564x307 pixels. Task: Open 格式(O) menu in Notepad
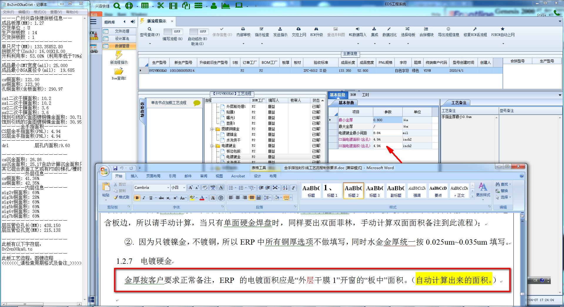pos(40,12)
